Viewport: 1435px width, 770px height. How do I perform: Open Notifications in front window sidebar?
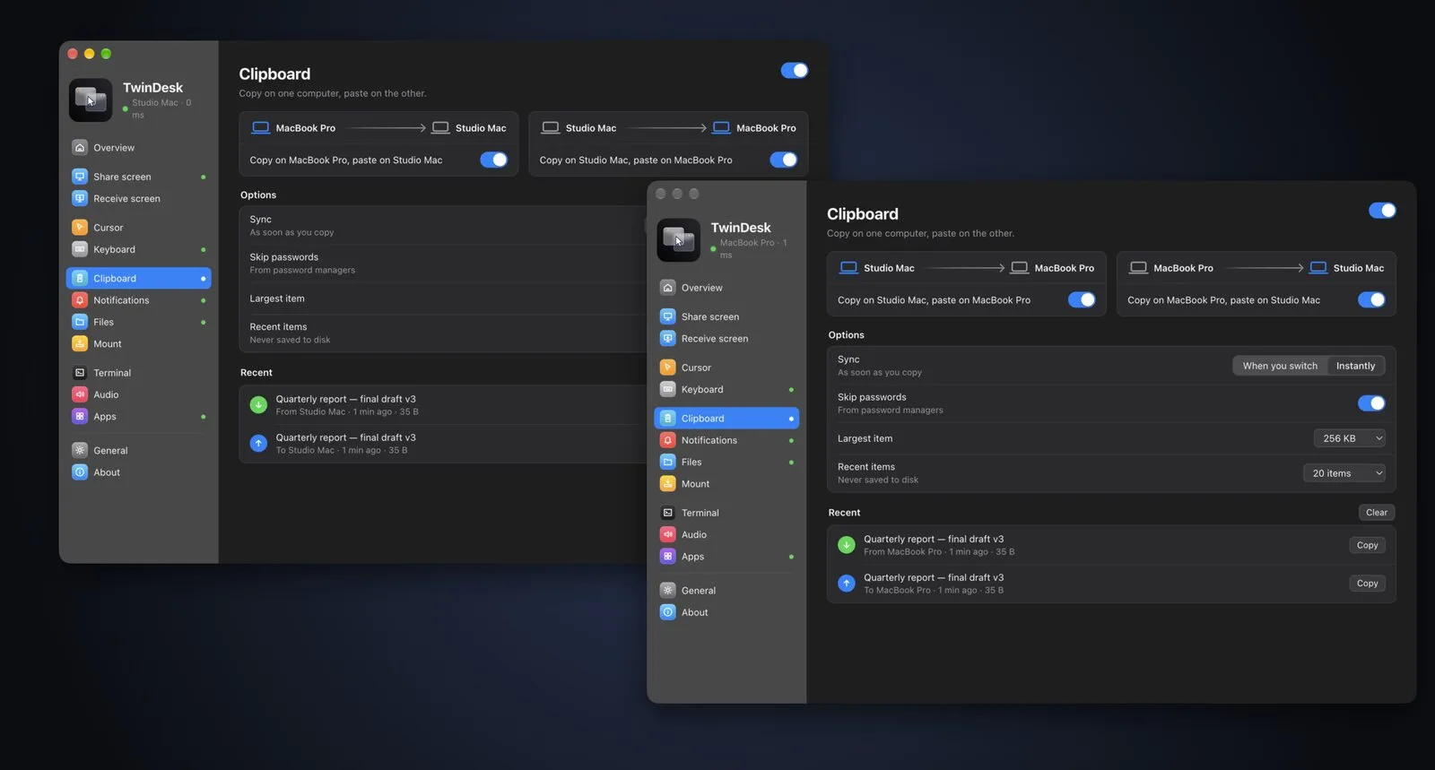[x=726, y=440]
